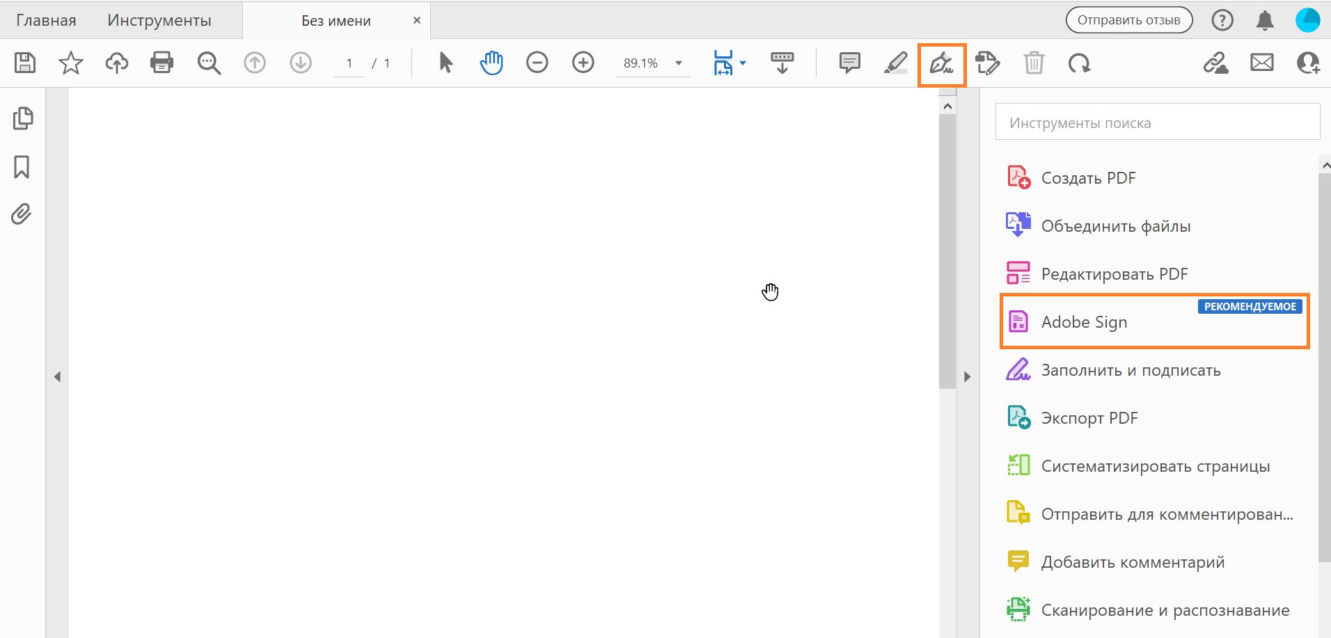Share a link to the file
This screenshot has width=1331, height=638.
1216,63
